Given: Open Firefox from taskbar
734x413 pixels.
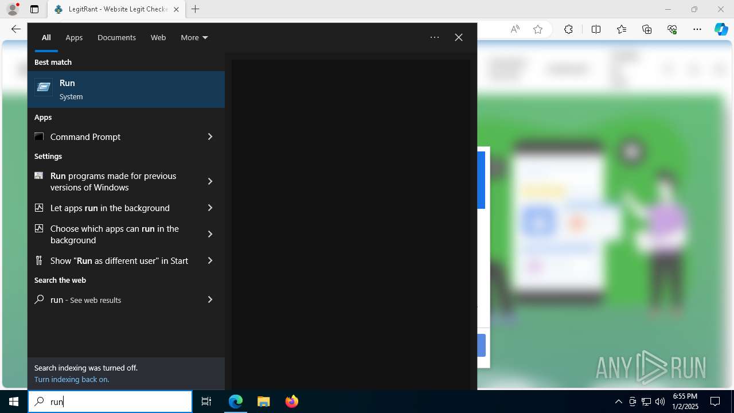Looking at the screenshot, I should (x=291, y=402).
